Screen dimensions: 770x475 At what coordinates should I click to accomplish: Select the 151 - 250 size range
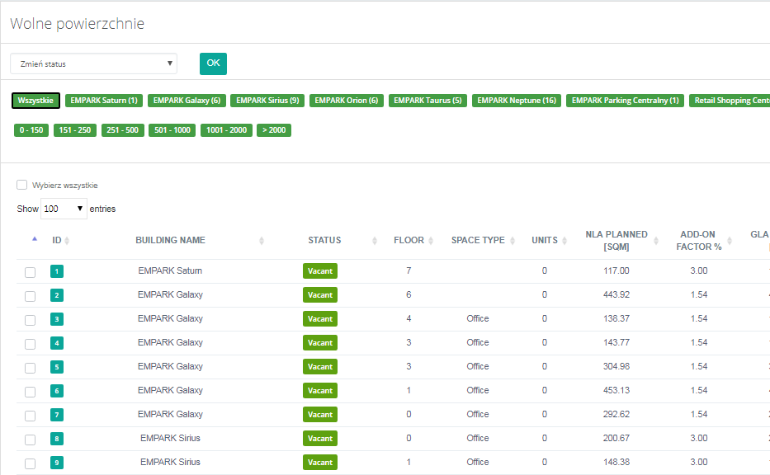pos(74,130)
